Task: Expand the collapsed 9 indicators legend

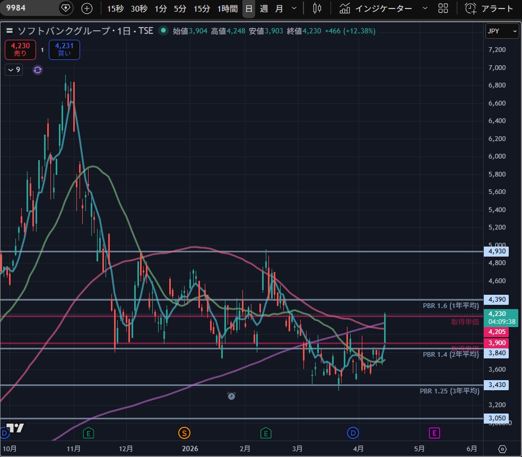Action: tap(14, 70)
